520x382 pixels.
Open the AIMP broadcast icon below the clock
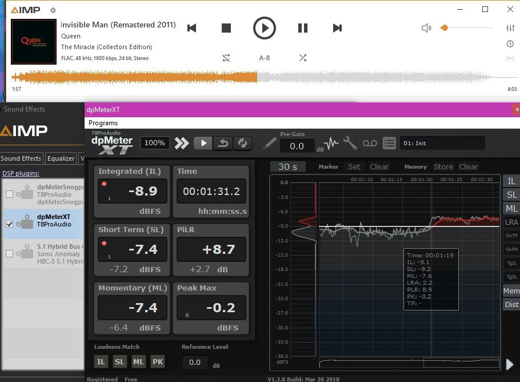(510, 58)
